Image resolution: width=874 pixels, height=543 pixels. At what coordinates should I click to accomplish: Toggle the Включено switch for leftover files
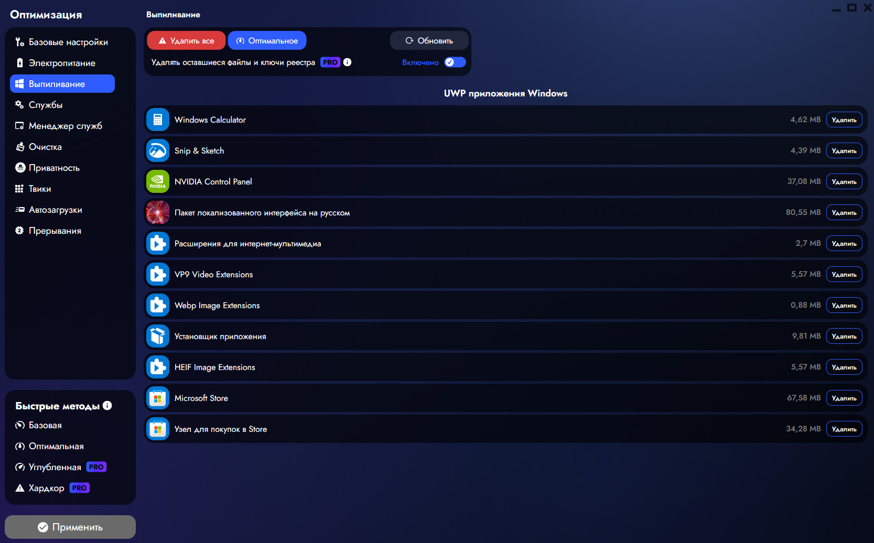455,62
